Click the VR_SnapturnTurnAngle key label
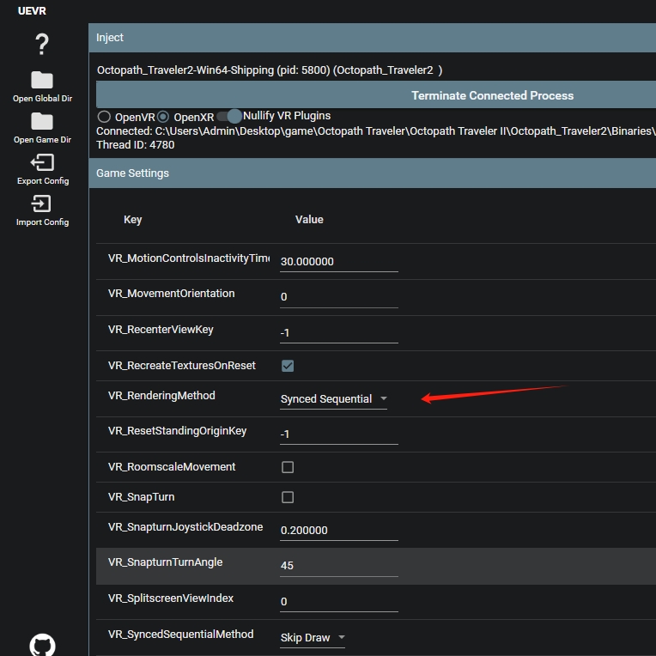Viewport: 656px width, 656px height. 165,562
